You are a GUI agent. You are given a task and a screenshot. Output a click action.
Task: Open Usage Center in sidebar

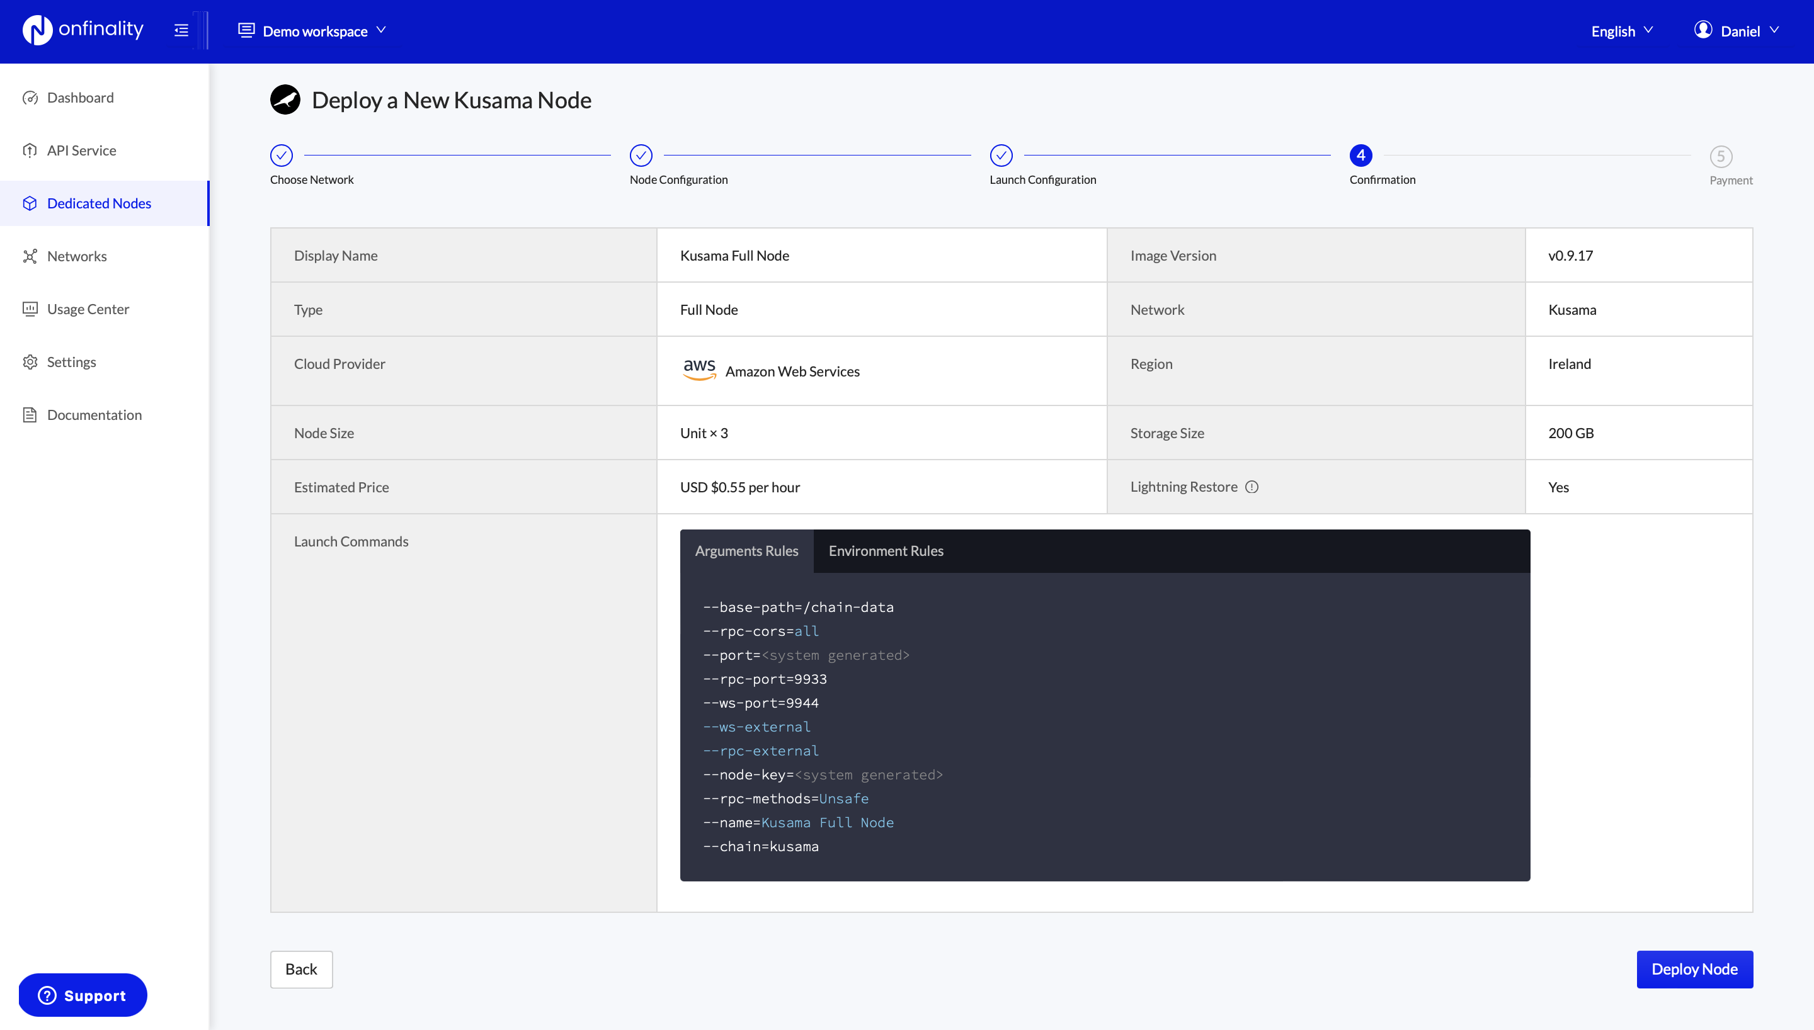[x=88, y=309]
